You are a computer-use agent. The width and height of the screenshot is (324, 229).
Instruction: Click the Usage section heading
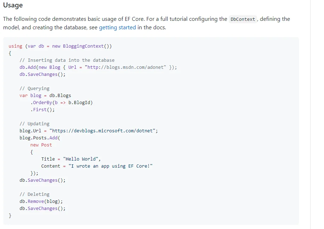[x=13, y=5]
